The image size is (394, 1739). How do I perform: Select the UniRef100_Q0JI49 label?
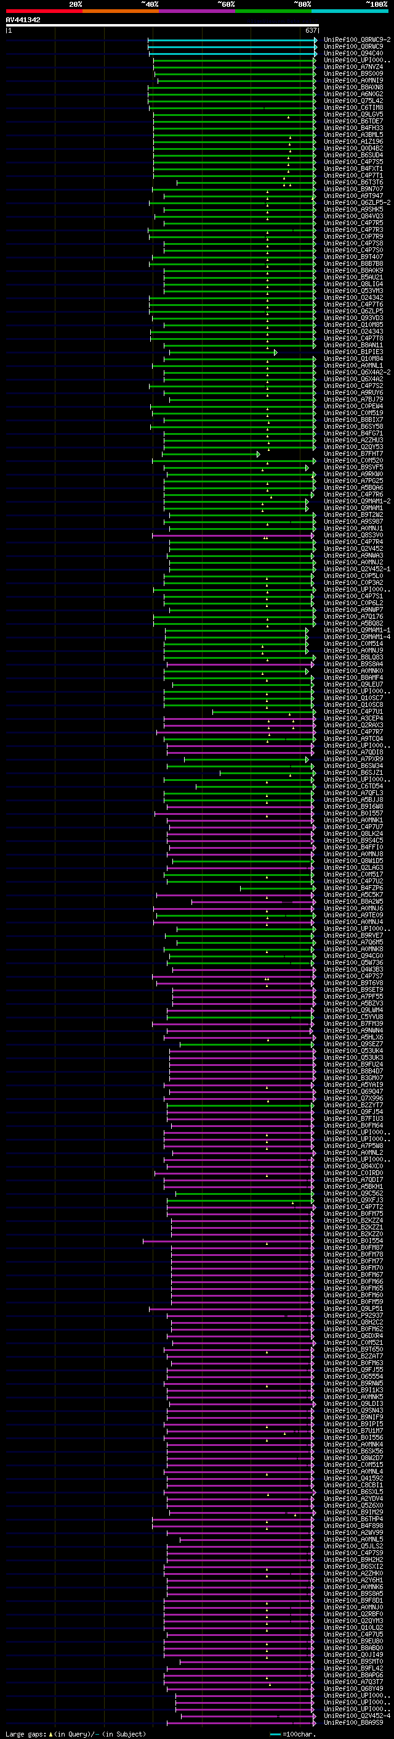(x=353, y=1654)
